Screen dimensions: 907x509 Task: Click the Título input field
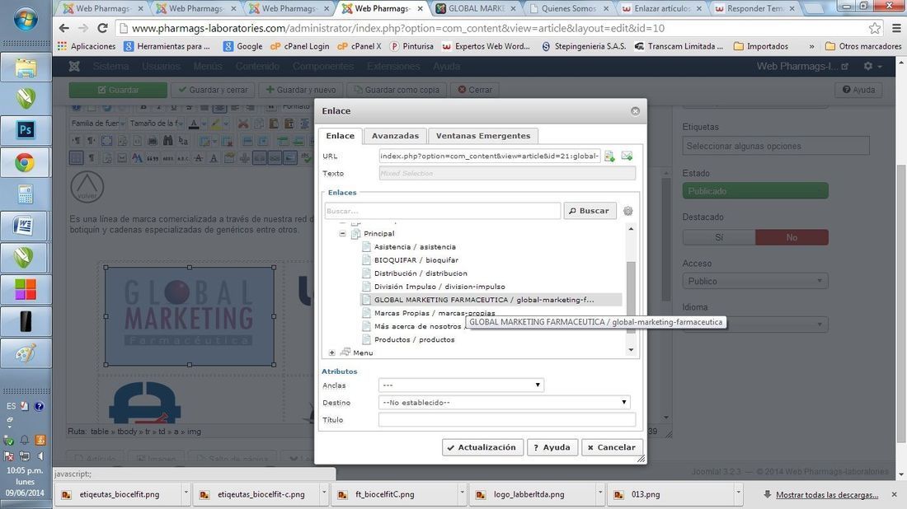(507, 420)
